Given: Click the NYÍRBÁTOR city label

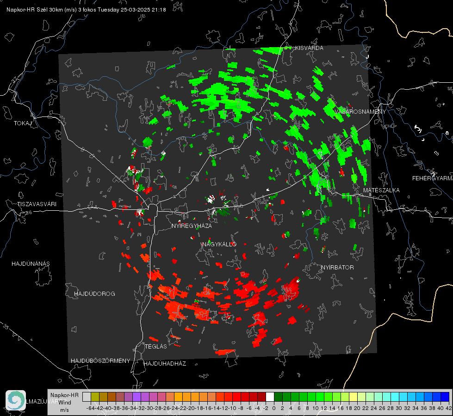Looking at the screenshot, I should click(x=337, y=267).
